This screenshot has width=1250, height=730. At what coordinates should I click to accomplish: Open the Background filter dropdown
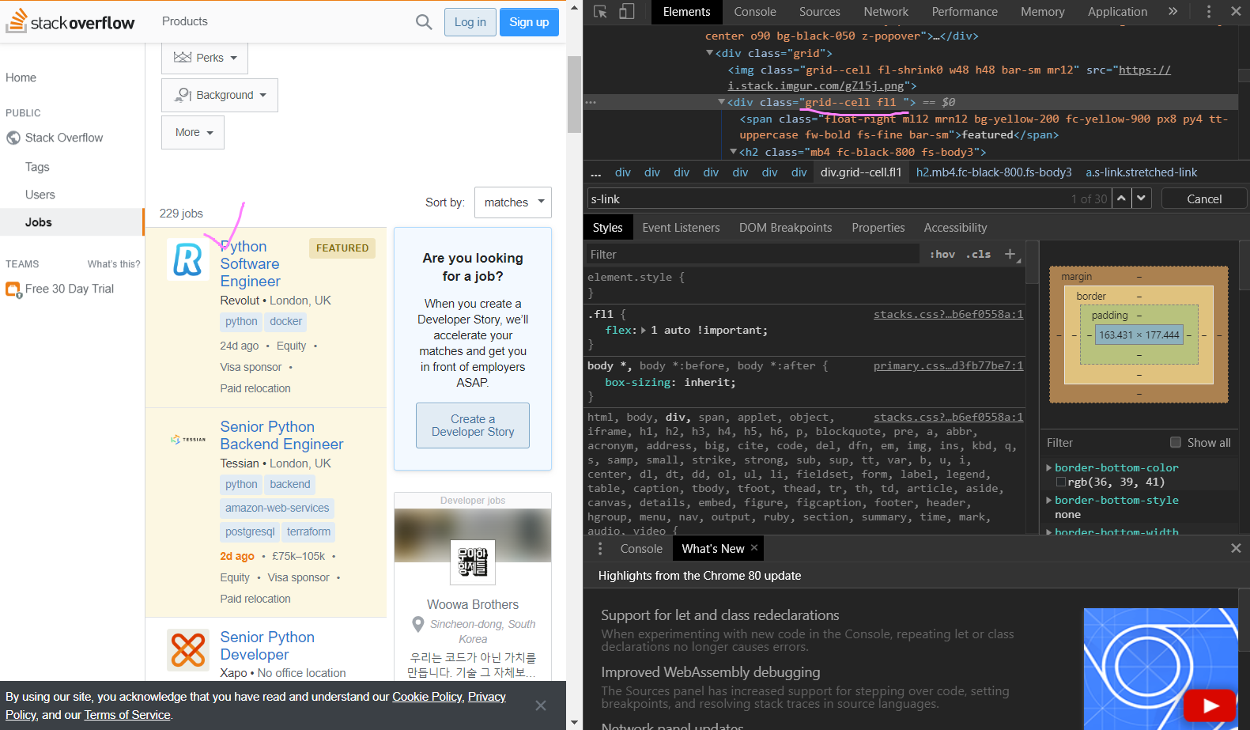220,95
